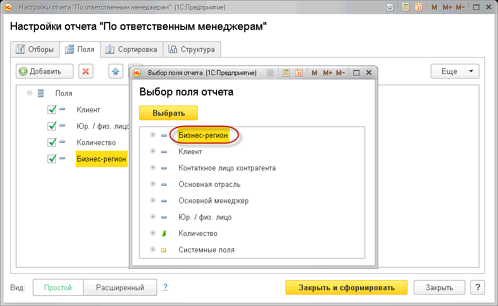
Task: Select Клиент in the dialog list
Action: tap(190, 151)
